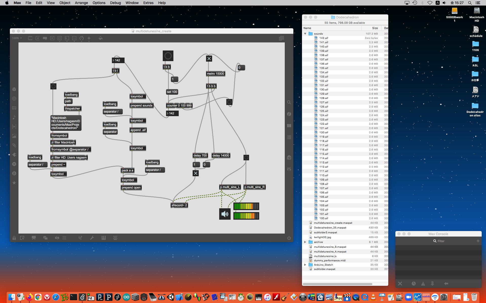Image resolution: width=486 pixels, height=303 pixels.
Task: Open the mixer icon in right sidebar
Action: pos(289,169)
